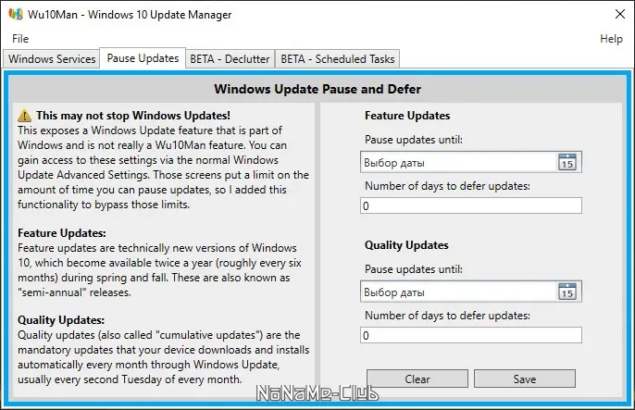Open the Feature Updates calendar picker icon
The height and width of the screenshot is (410, 635).
click(567, 163)
